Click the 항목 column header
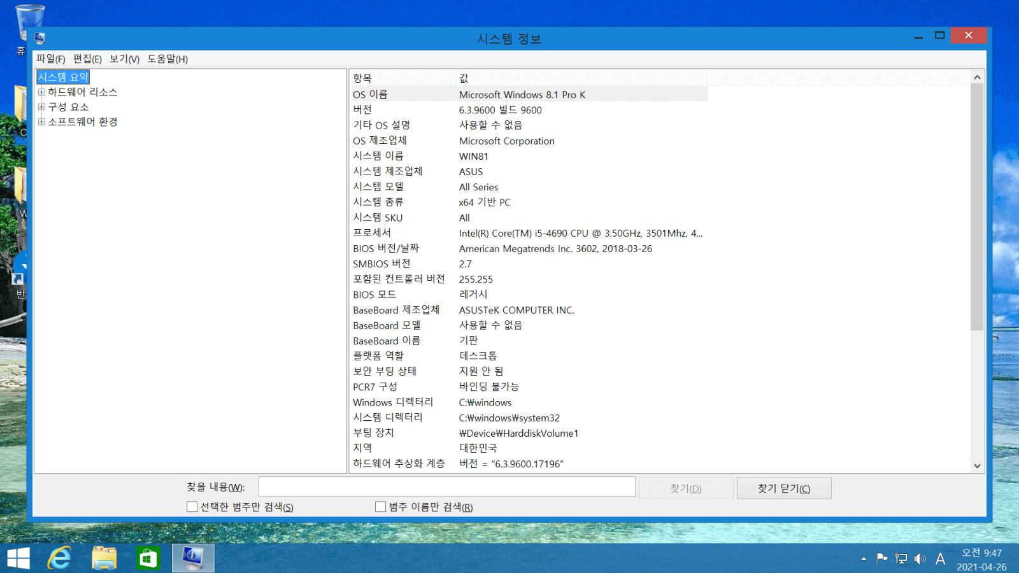The image size is (1019, 573). point(403,78)
